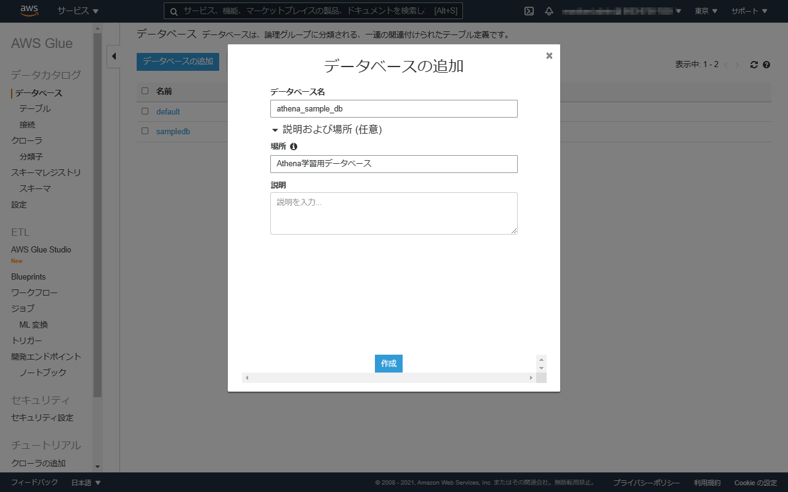The height and width of the screenshot is (492, 788).
Task: Open Cookie の設定 in the footer
Action: pos(755,483)
